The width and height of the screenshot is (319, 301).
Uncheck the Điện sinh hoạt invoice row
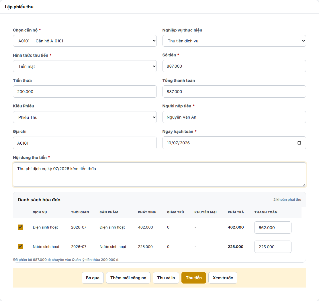click(20, 227)
